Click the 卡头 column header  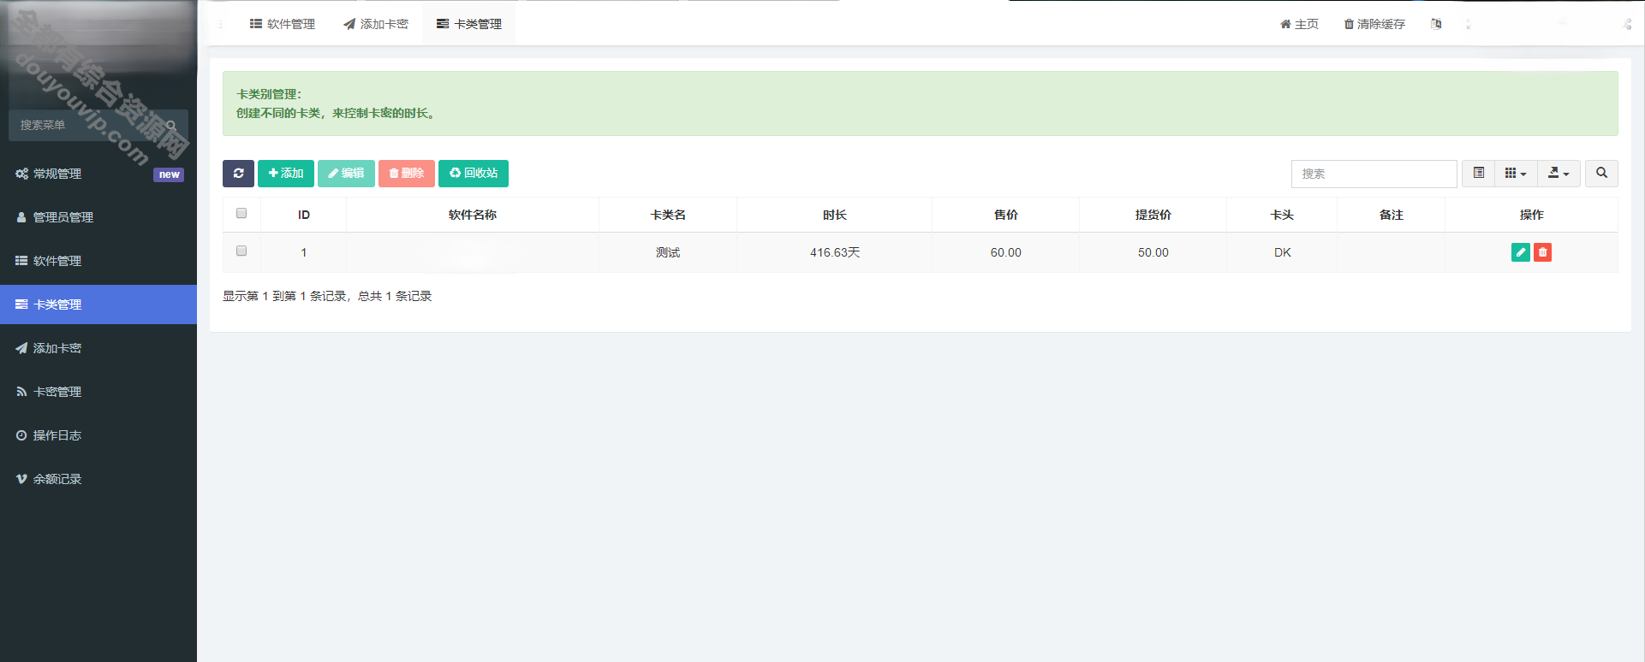click(1282, 215)
